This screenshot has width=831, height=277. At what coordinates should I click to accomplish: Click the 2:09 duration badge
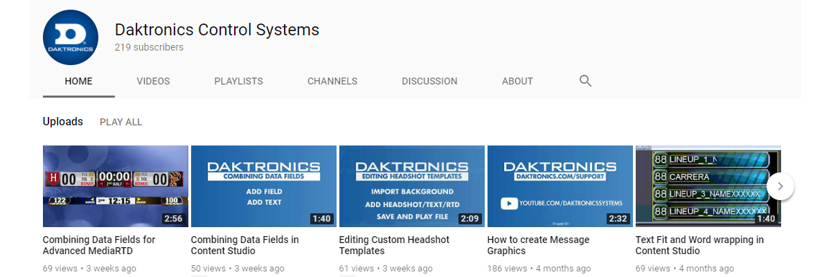click(470, 219)
